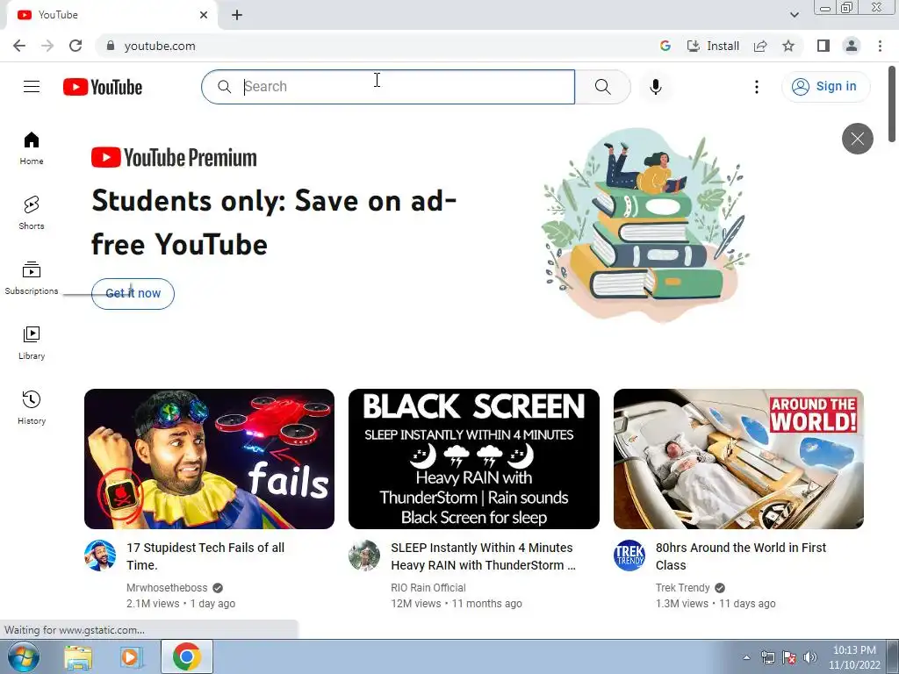Click RIO Rain Official avatar
Image resolution: width=899 pixels, height=674 pixels.
tap(364, 556)
